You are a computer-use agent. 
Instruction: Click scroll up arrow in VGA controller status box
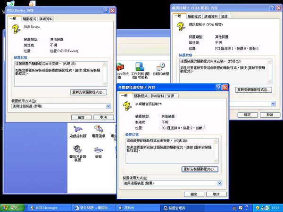click(269, 62)
